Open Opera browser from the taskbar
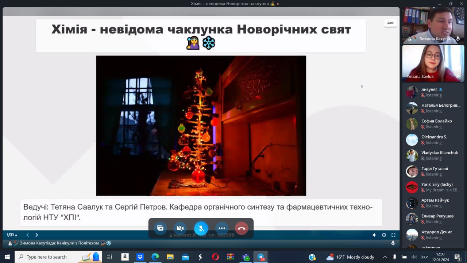The height and width of the screenshot is (263, 467). tap(215, 257)
